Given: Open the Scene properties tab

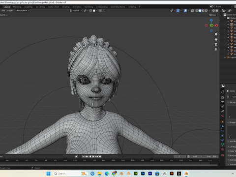Looking at the screenshot, I should [x=222, y=111].
